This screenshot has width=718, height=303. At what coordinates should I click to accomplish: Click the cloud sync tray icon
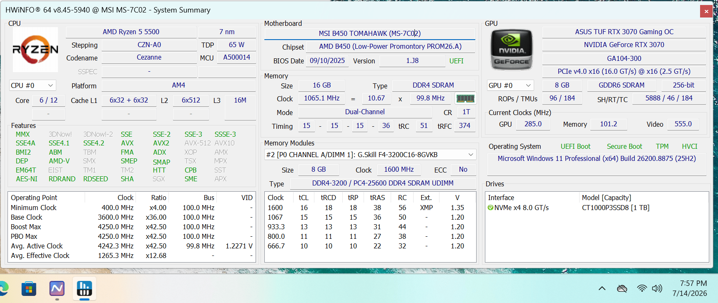click(x=622, y=288)
